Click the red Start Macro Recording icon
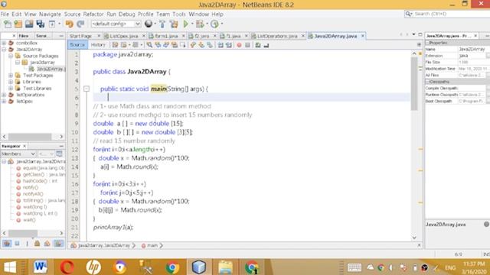 click(x=239, y=45)
